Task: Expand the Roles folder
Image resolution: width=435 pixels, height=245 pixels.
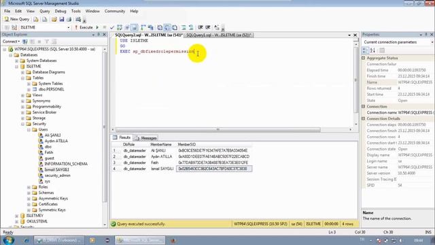Action: point(29,187)
